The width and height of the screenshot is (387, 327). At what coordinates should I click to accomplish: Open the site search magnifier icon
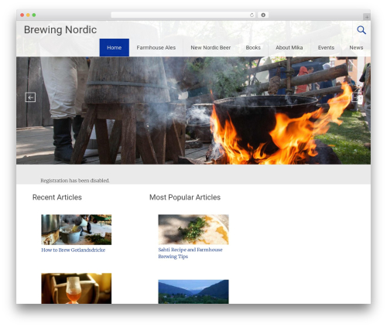click(361, 30)
